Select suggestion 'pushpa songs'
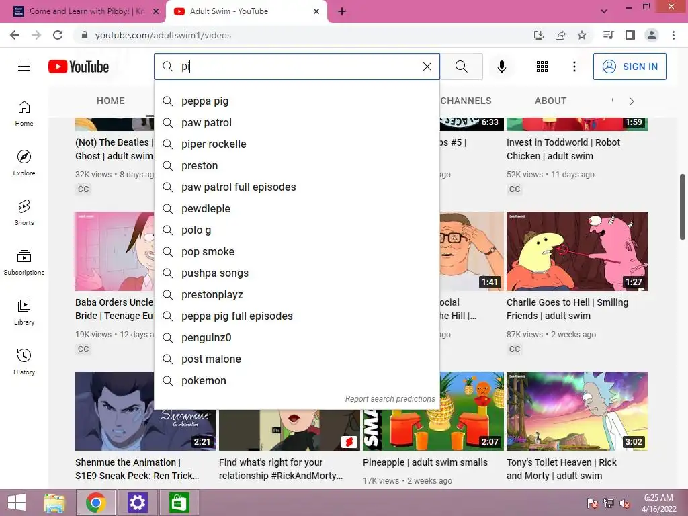Screen dimensions: 688x516 [x=297, y=273]
